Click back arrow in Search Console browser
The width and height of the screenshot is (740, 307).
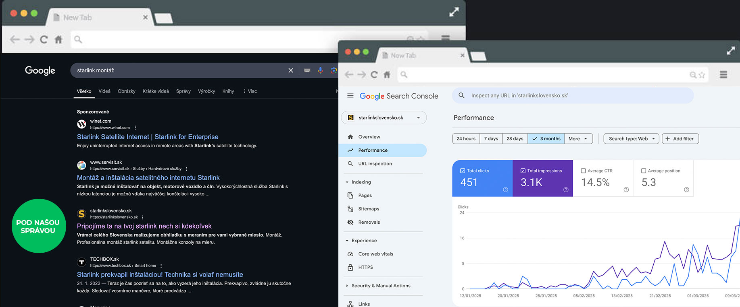[x=349, y=74]
